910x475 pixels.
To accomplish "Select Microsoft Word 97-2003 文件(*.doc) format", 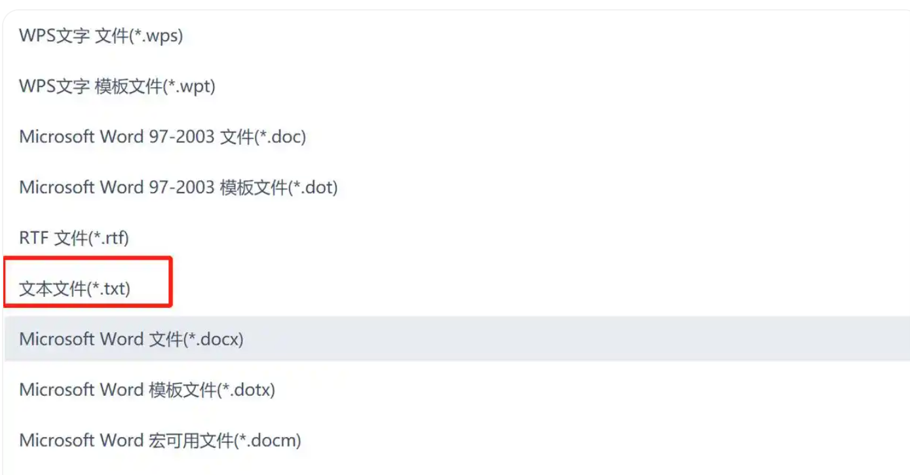I will click(162, 136).
